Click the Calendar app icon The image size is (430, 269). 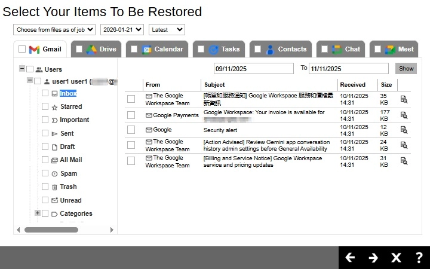(146, 50)
